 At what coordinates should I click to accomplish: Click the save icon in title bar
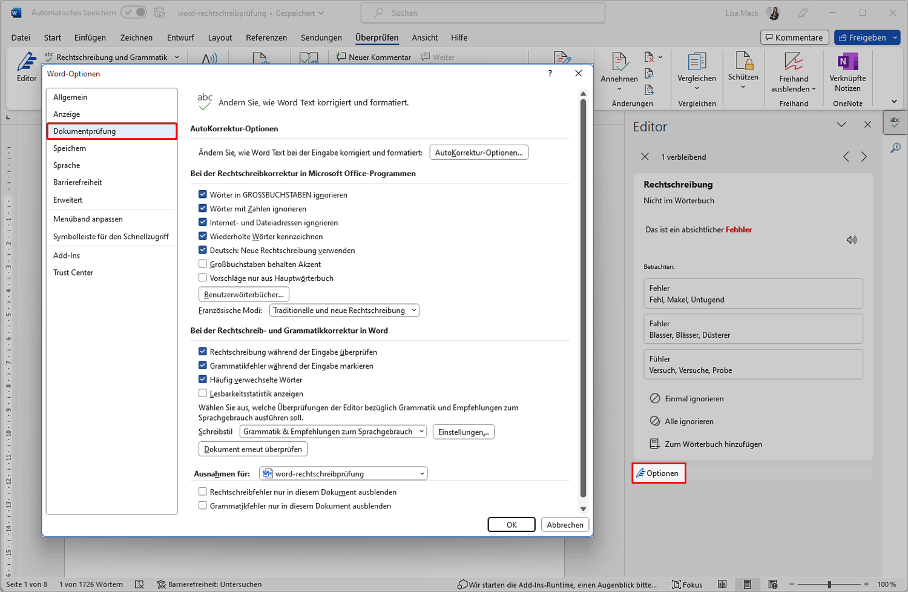click(x=160, y=13)
